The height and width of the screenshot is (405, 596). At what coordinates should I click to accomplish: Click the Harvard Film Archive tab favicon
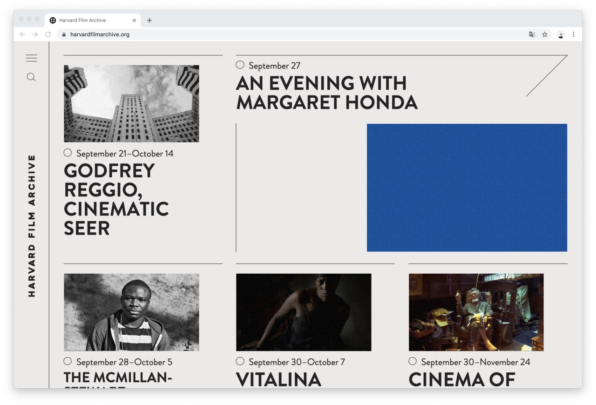click(x=53, y=20)
